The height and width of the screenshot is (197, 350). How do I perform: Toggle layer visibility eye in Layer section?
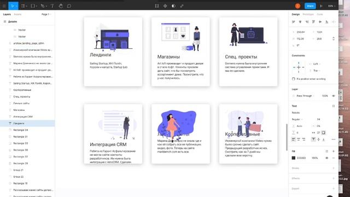(x=334, y=96)
